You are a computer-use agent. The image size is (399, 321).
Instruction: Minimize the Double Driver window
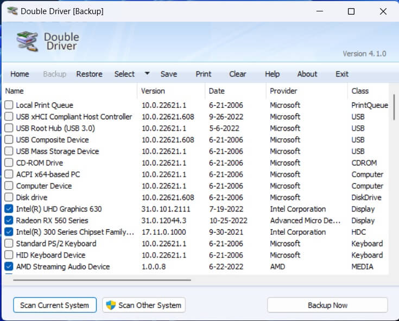pos(320,11)
